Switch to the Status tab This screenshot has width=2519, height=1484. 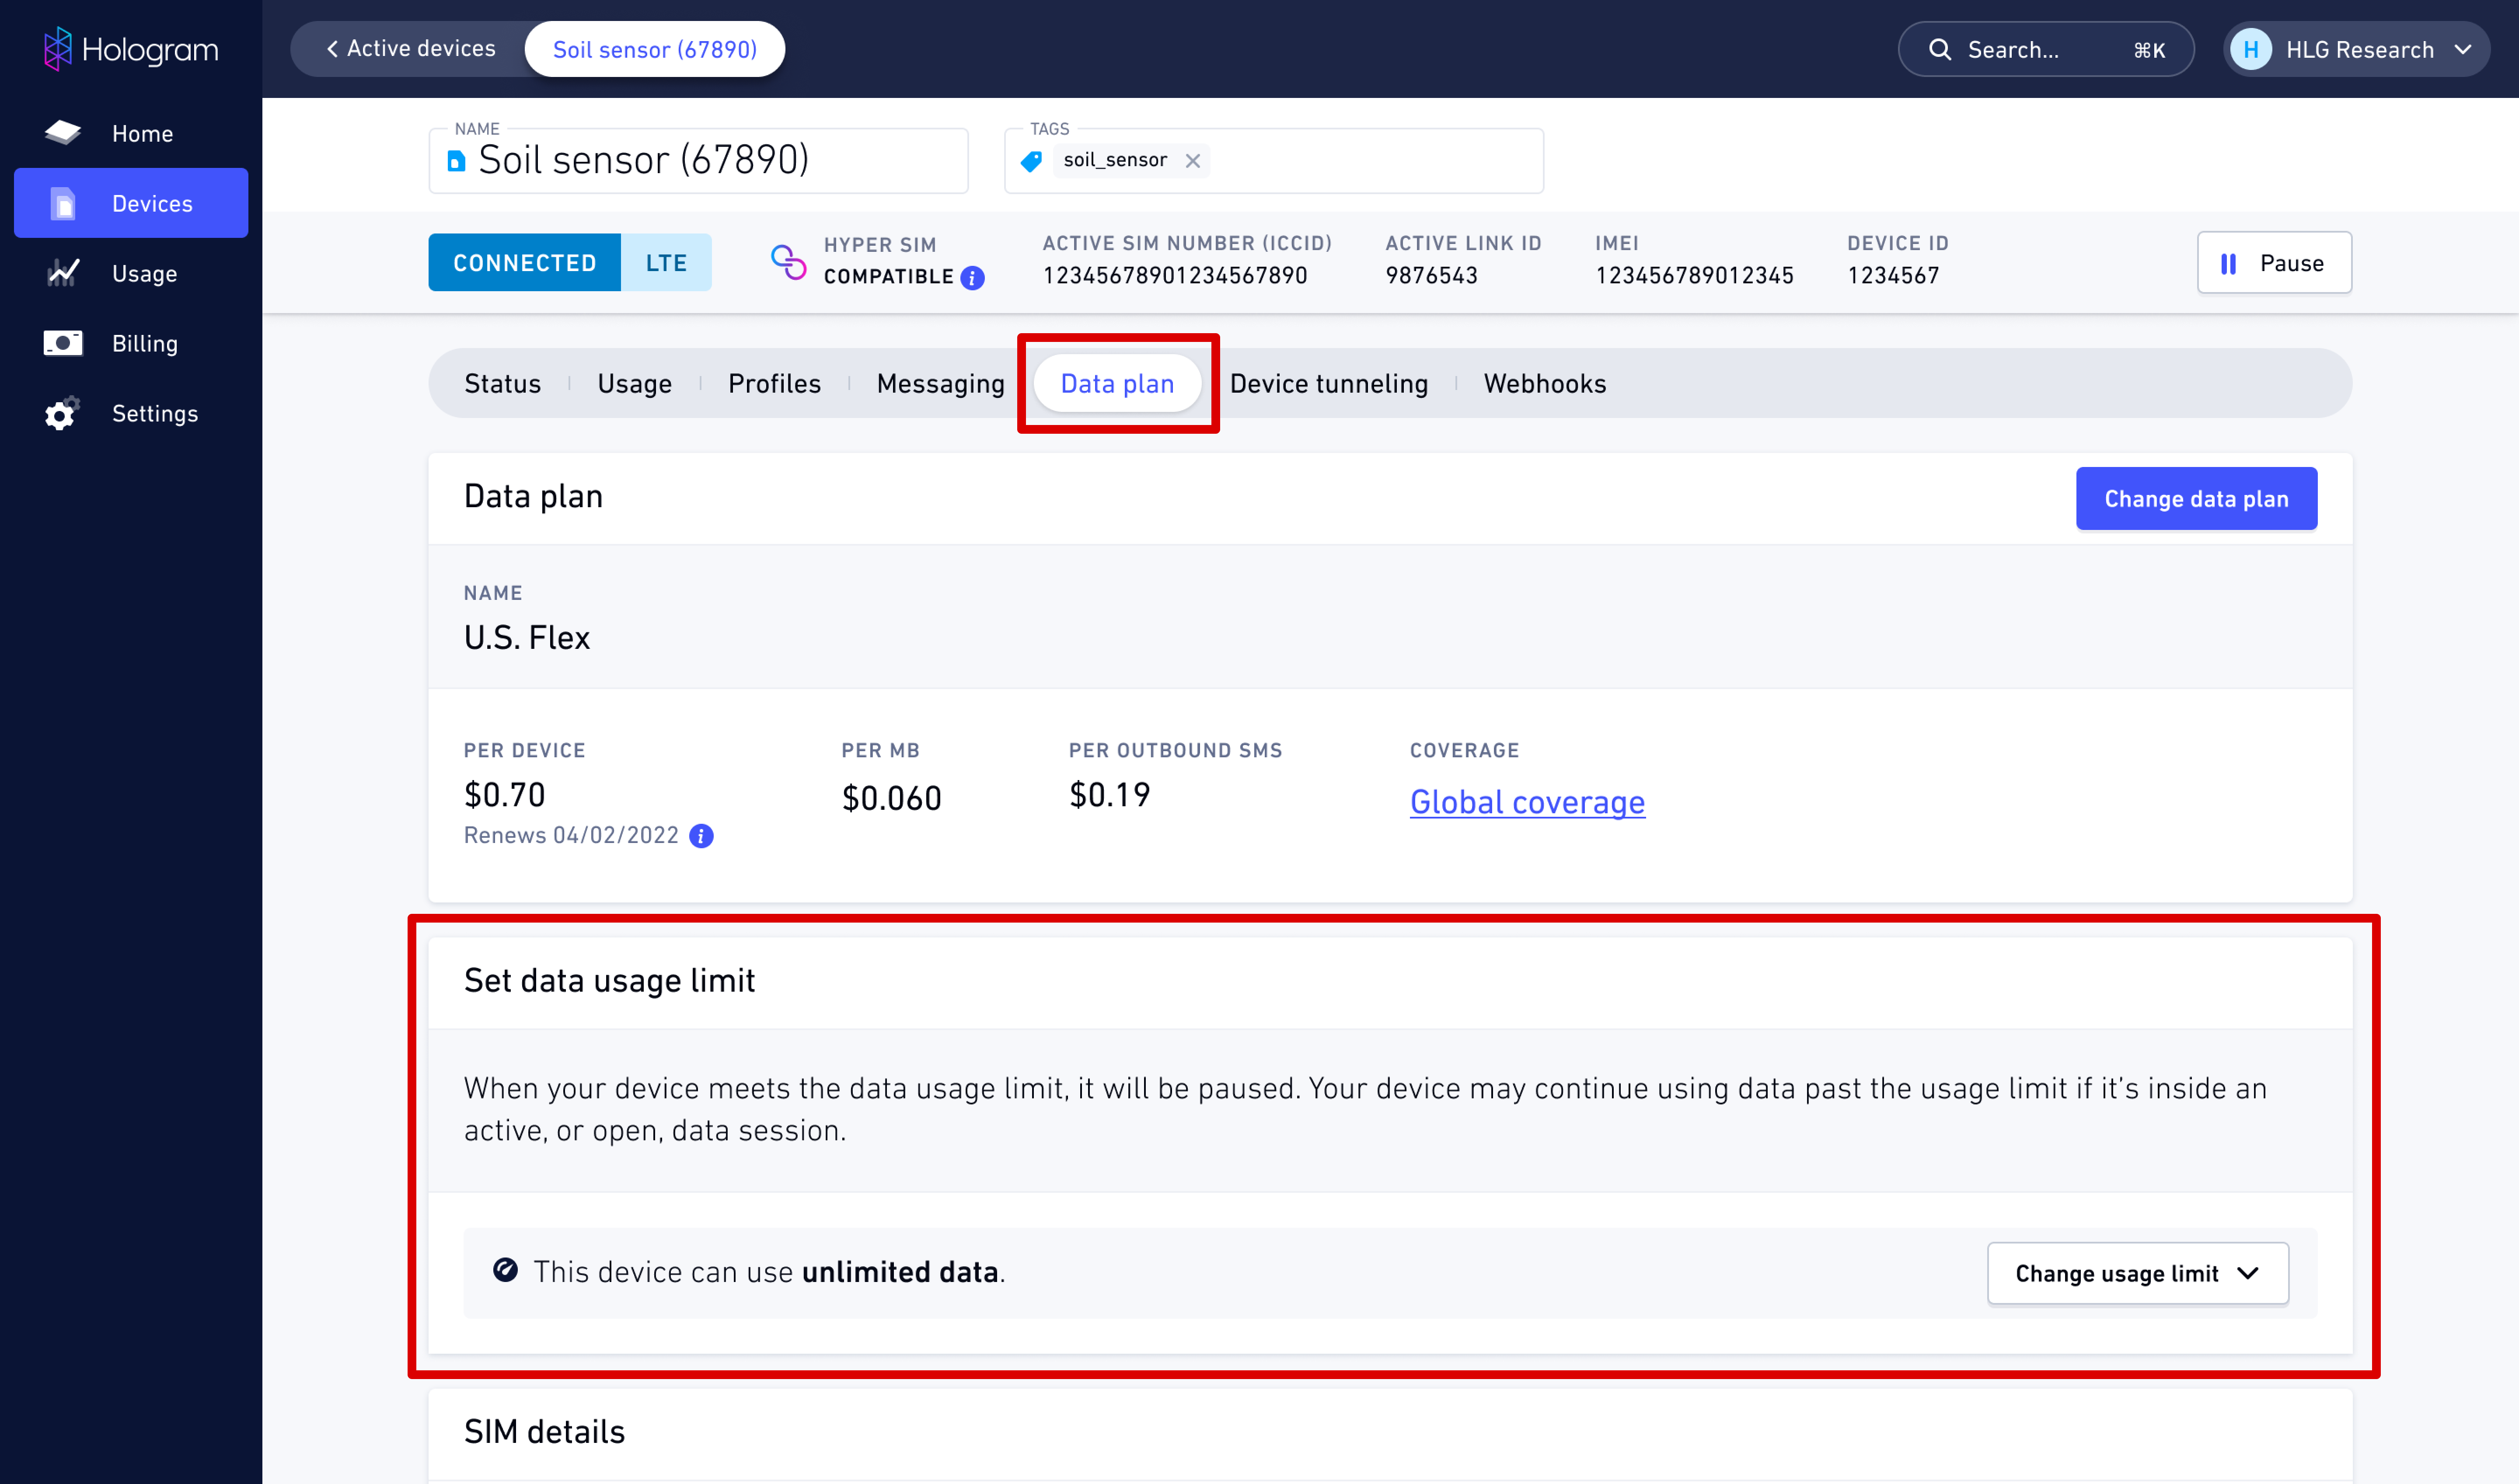(502, 383)
